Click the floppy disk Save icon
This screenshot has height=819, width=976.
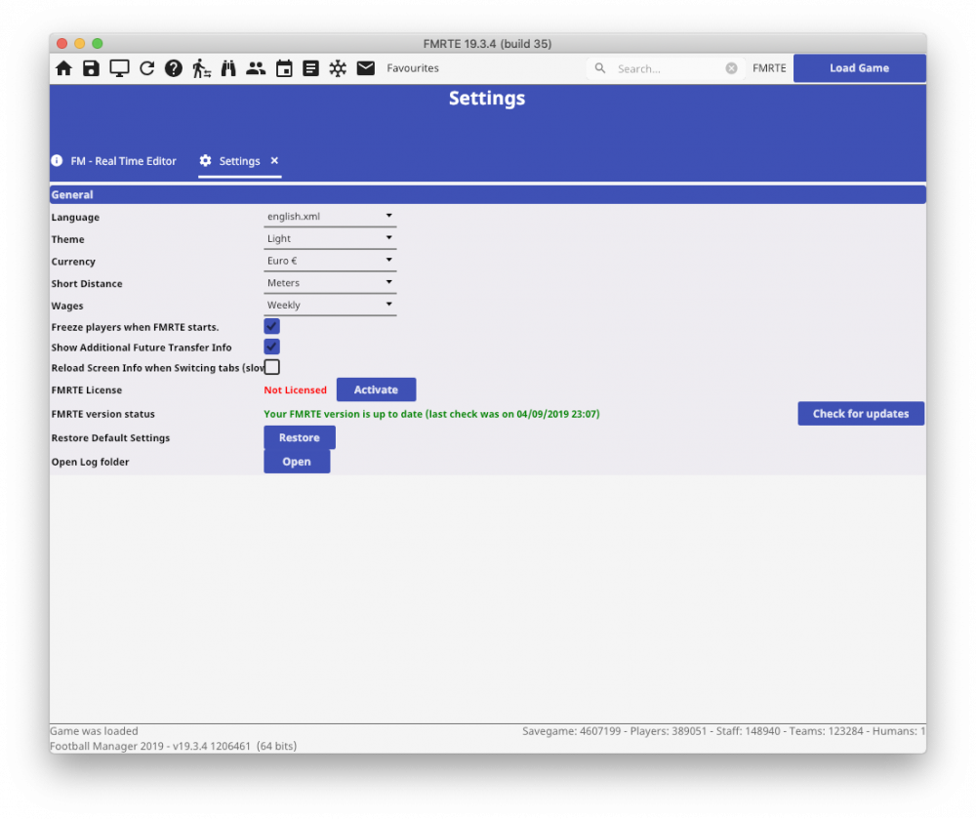click(x=91, y=68)
